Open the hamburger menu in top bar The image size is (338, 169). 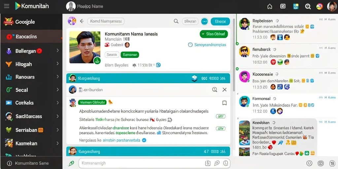[x=7, y=6]
